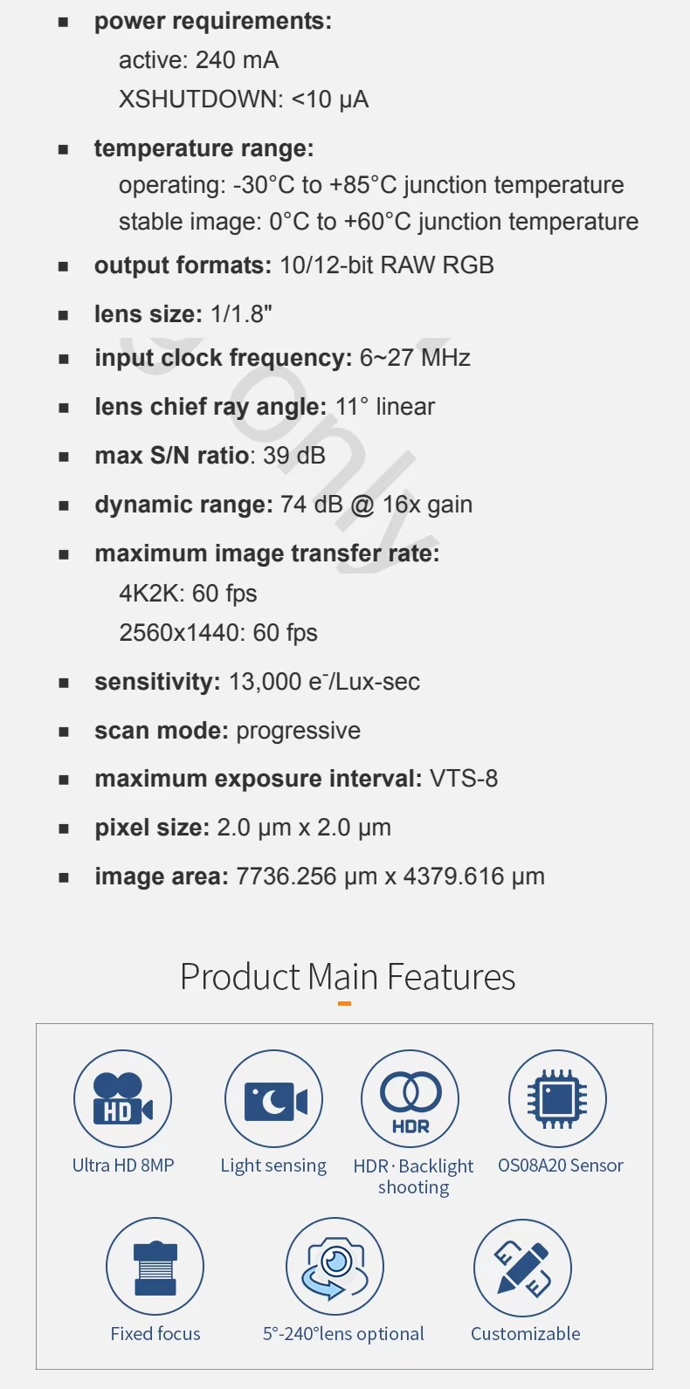The height and width of the screenshot is (1389, 690).
Task: Click the 5°-240° lens optional icon
Action: [335, 1267]
